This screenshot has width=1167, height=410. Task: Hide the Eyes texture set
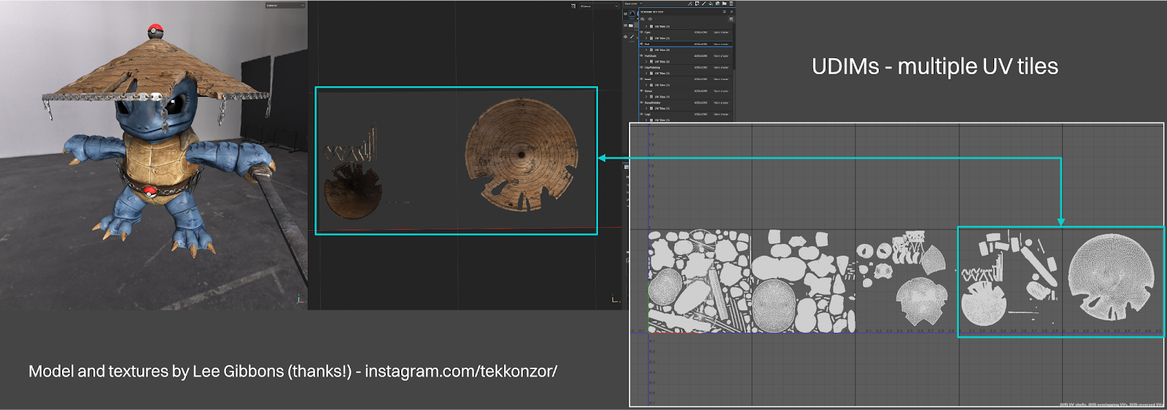pyautogui.click(x=642, y=32)
